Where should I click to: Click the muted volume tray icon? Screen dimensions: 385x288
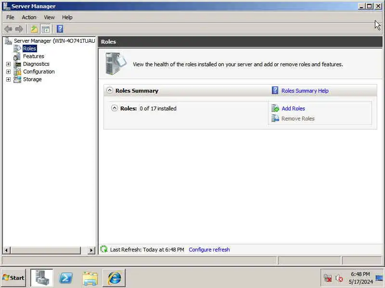pos(339,278)
